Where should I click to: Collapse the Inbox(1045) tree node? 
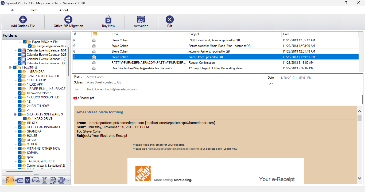(x=10, y=67)
